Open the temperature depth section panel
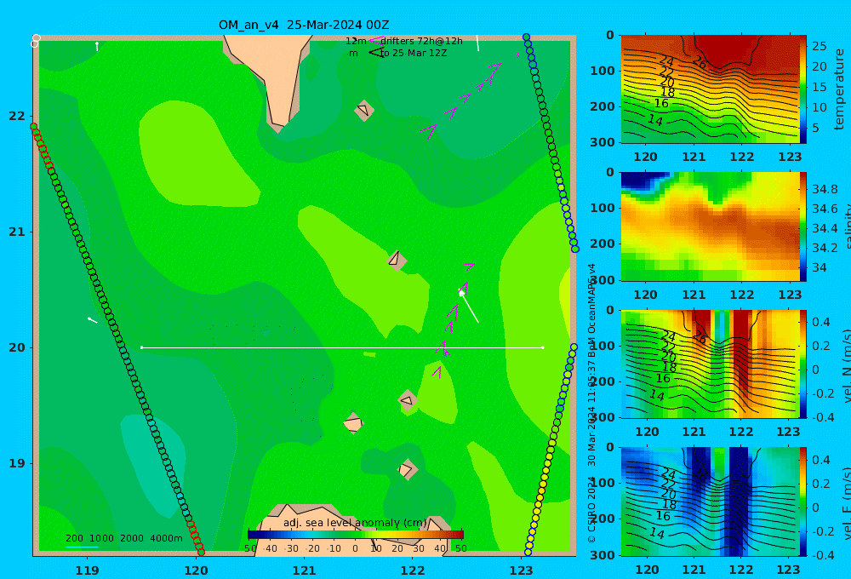This screenshot has height=579, width=851. 710,89
